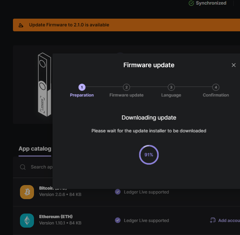Click the 91% download progress ring

pos(149,155)
